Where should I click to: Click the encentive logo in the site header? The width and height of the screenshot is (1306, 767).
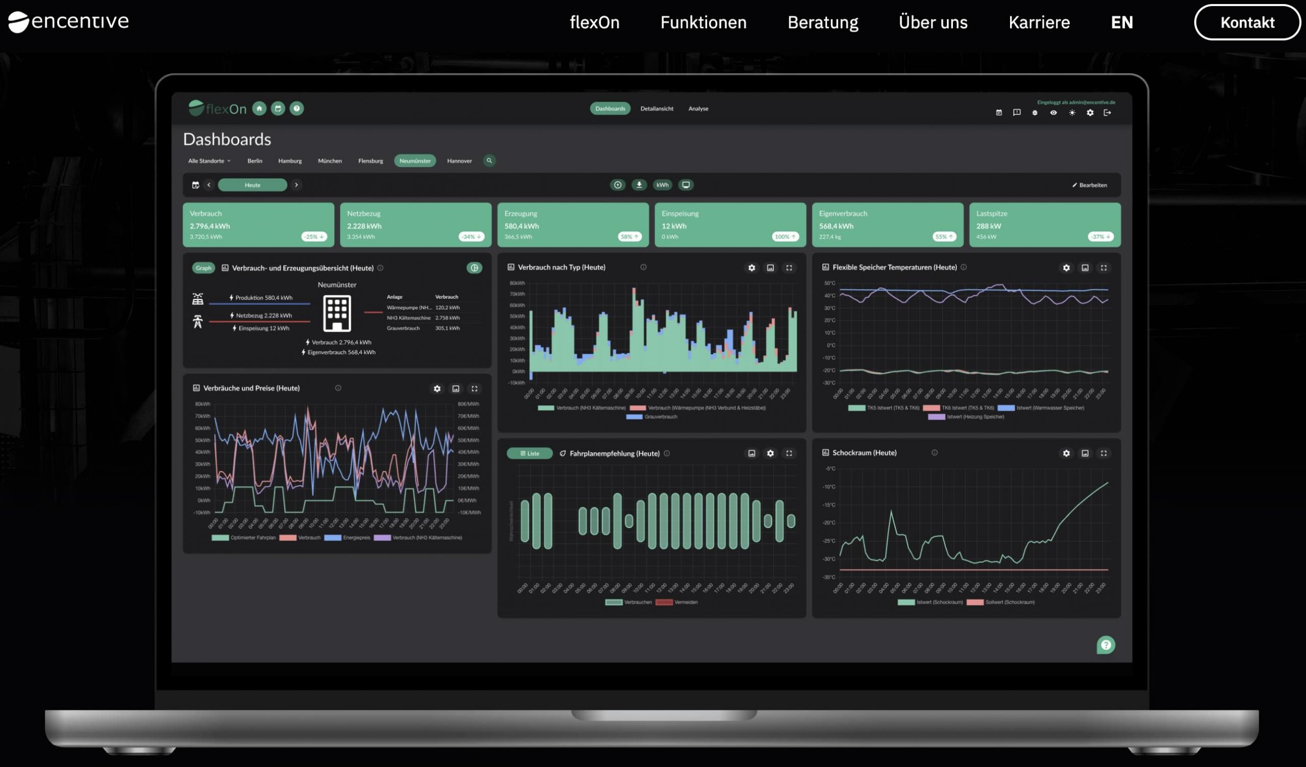click(68, 22)
